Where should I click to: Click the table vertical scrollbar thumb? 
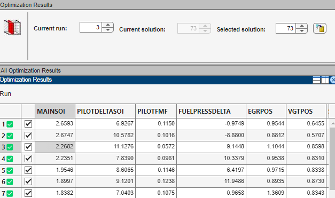coord(332,159)
